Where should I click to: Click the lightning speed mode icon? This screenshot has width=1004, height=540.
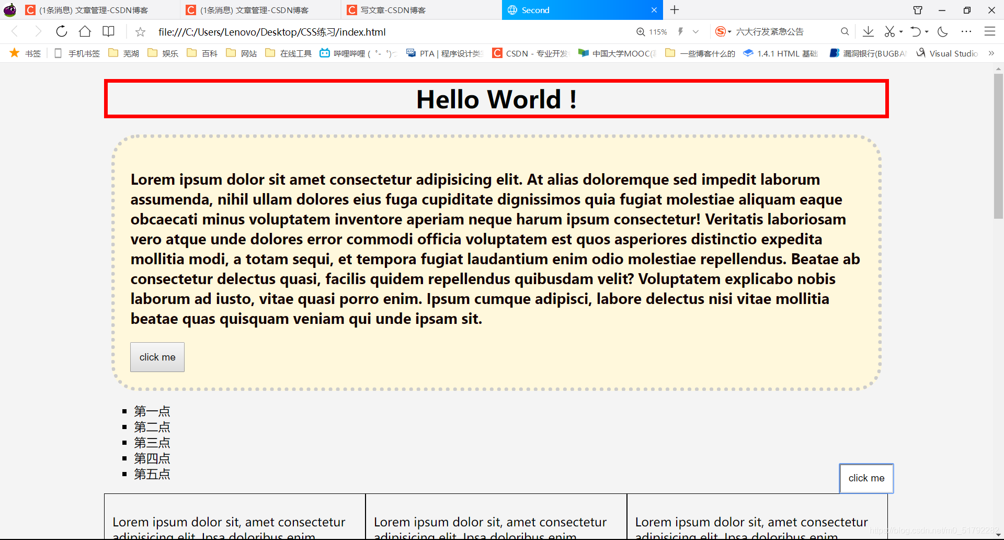click(680, 31)
